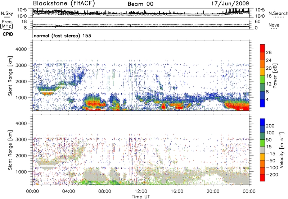Click the date '17/Jun/2009'
Viewport: 288px width, 199px height.
230,4
